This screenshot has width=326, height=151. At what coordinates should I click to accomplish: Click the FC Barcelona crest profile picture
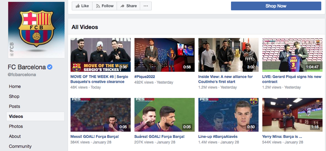pos(36,30)
